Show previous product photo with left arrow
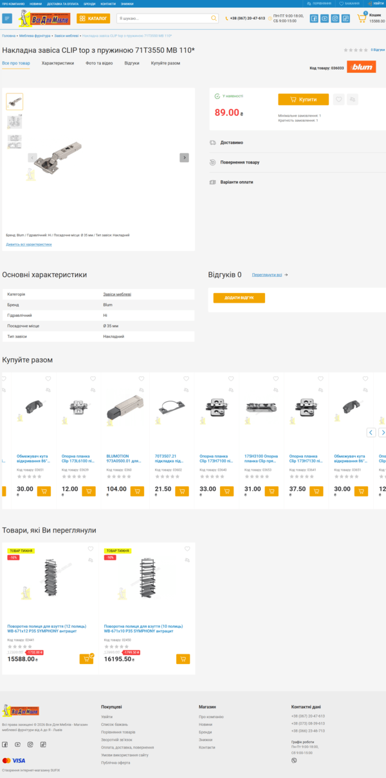386x778 pixels. 32,158
